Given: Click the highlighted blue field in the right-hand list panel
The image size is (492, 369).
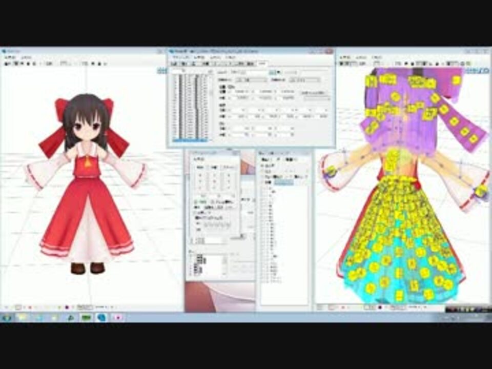Looking at the screenshot, I should point(283,182).
